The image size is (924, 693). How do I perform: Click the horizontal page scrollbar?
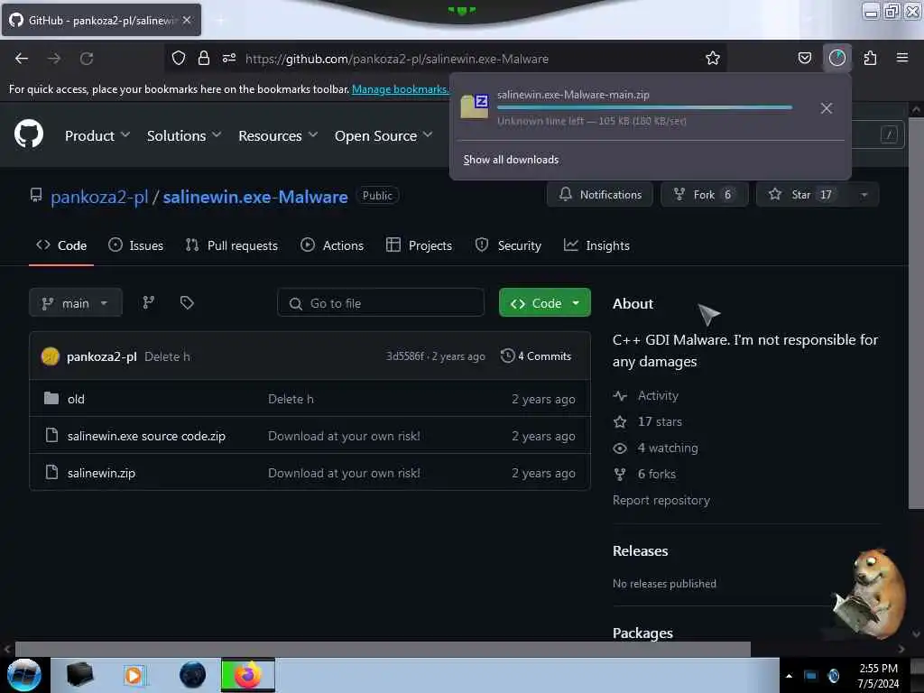(x=383, y=649)
